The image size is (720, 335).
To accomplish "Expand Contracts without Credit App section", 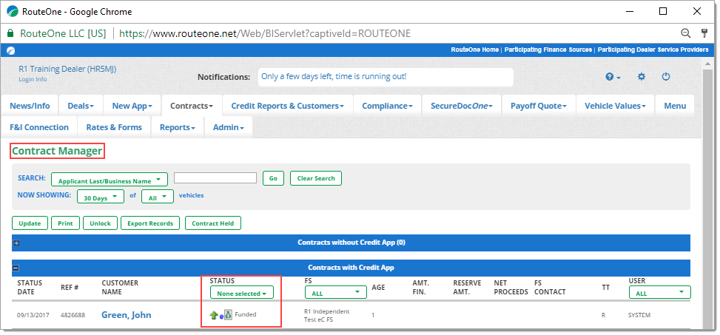I will coord(16,243).
